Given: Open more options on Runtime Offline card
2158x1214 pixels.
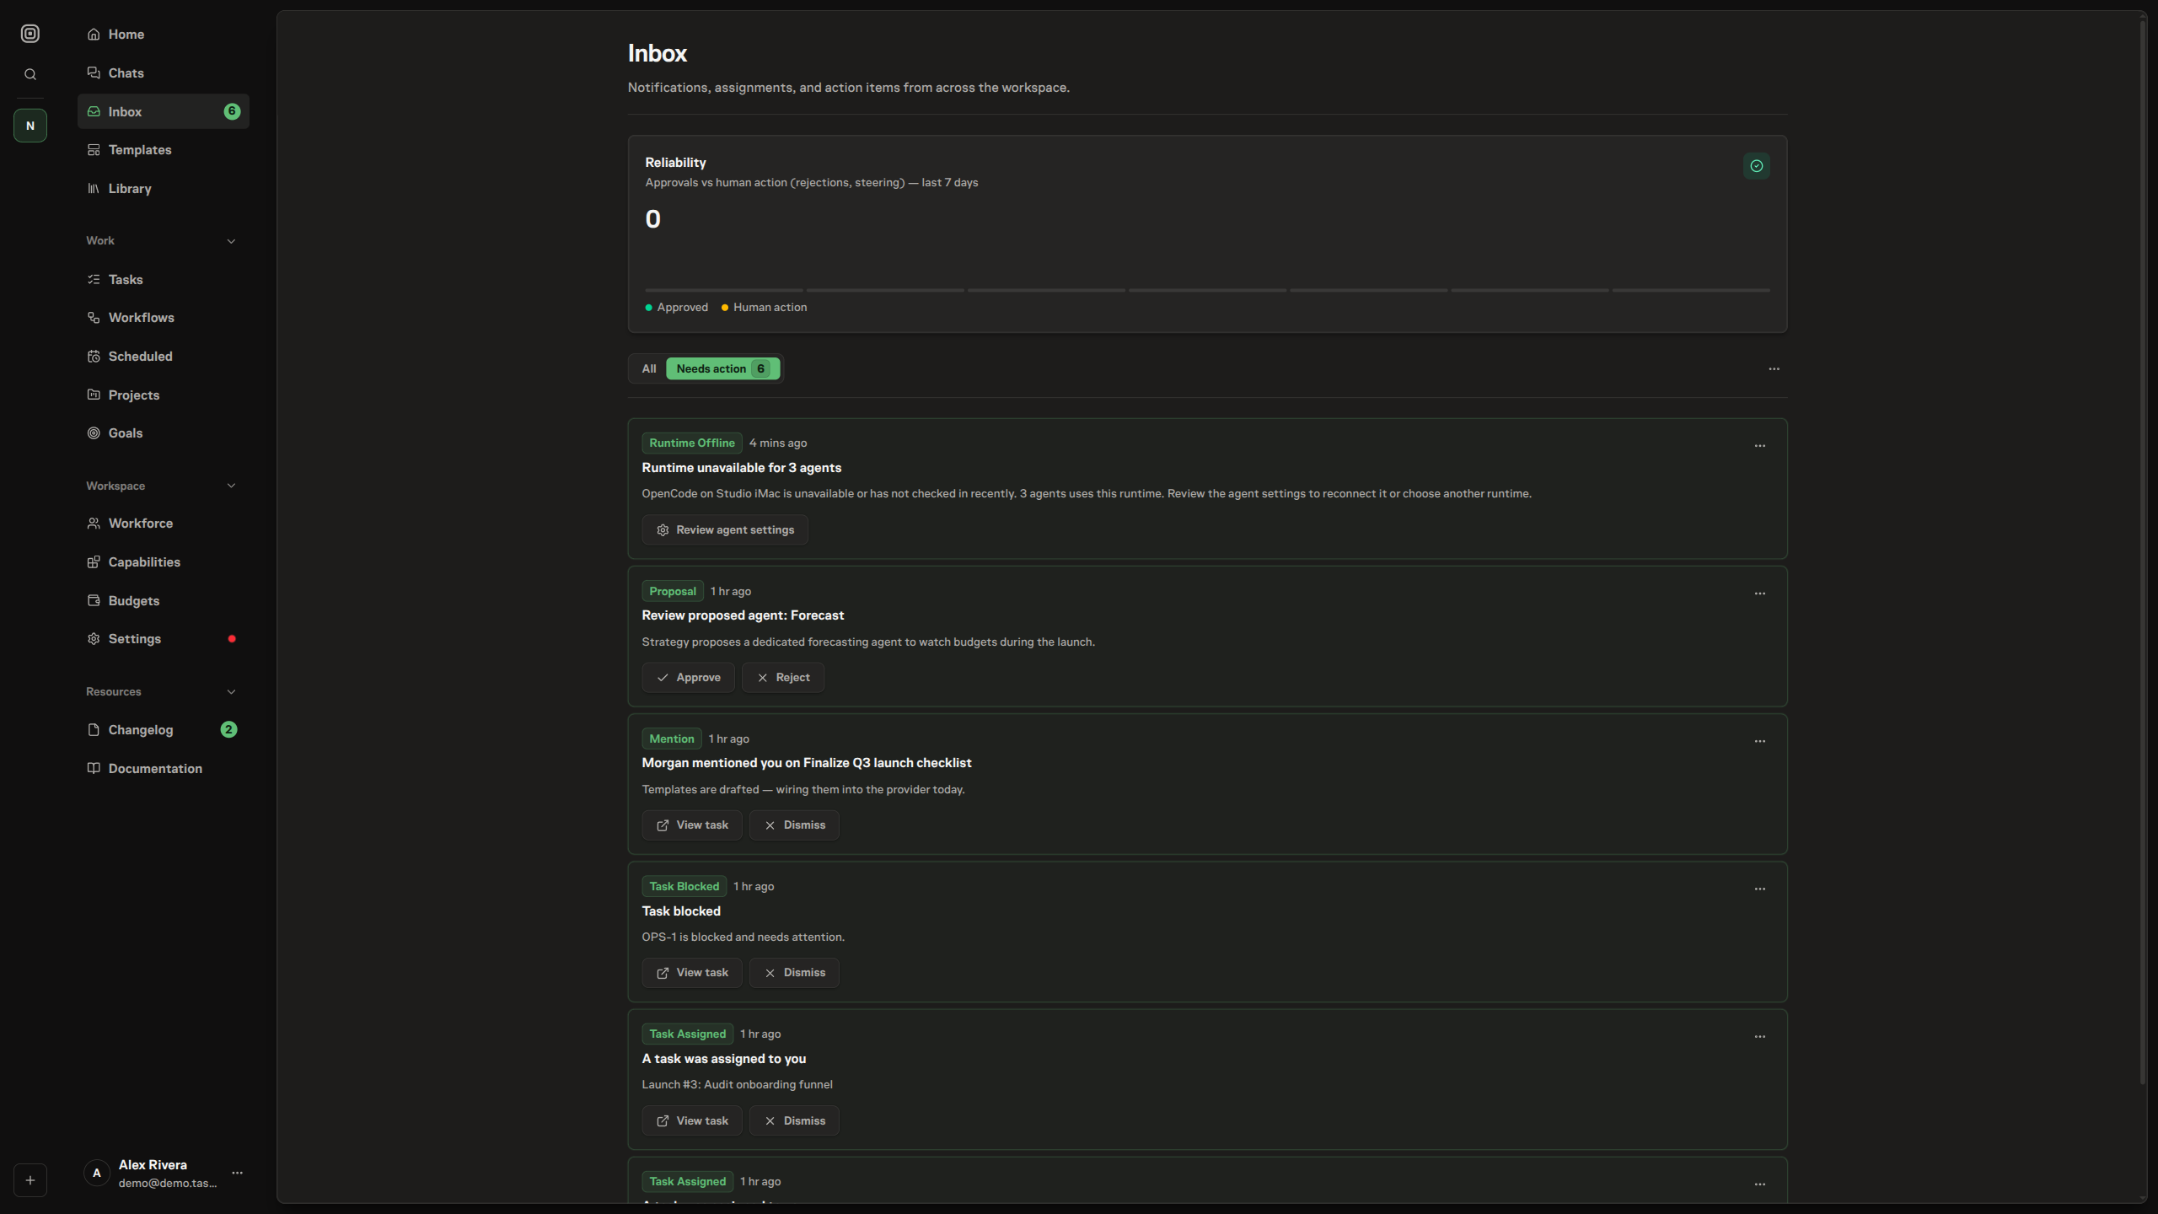Looking at the screenshot, I should 1760,446.
